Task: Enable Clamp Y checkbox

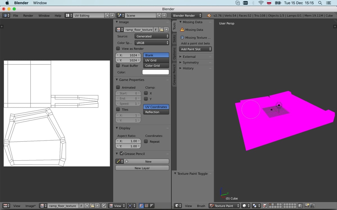Action: click(146, 99)
